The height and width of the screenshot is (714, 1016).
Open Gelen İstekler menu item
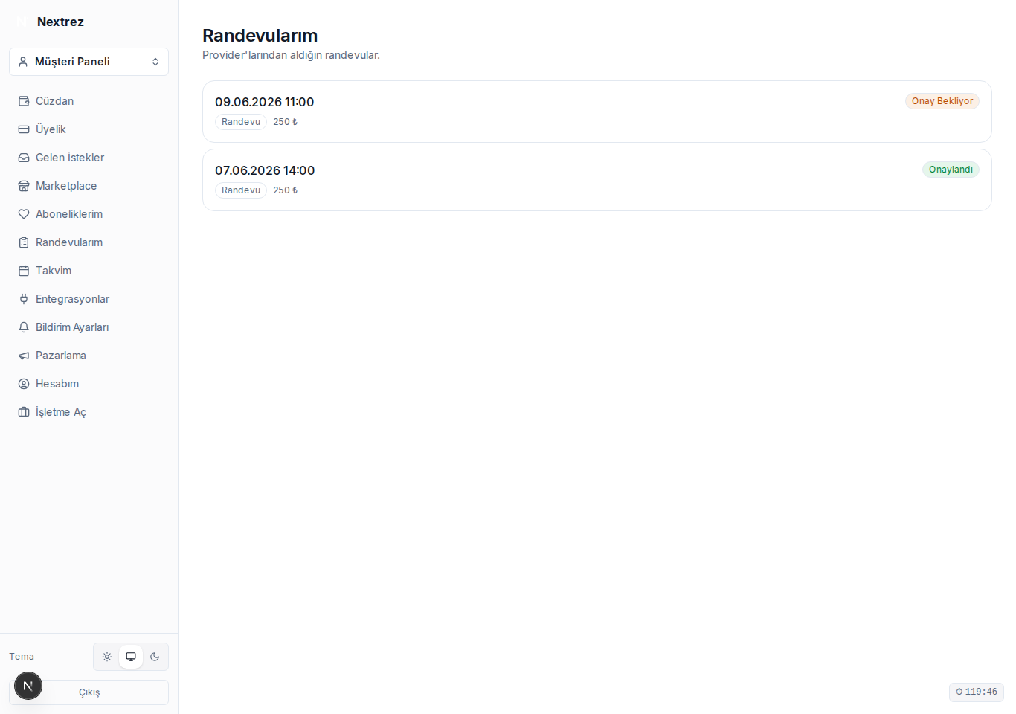click(x=89, y=158)
